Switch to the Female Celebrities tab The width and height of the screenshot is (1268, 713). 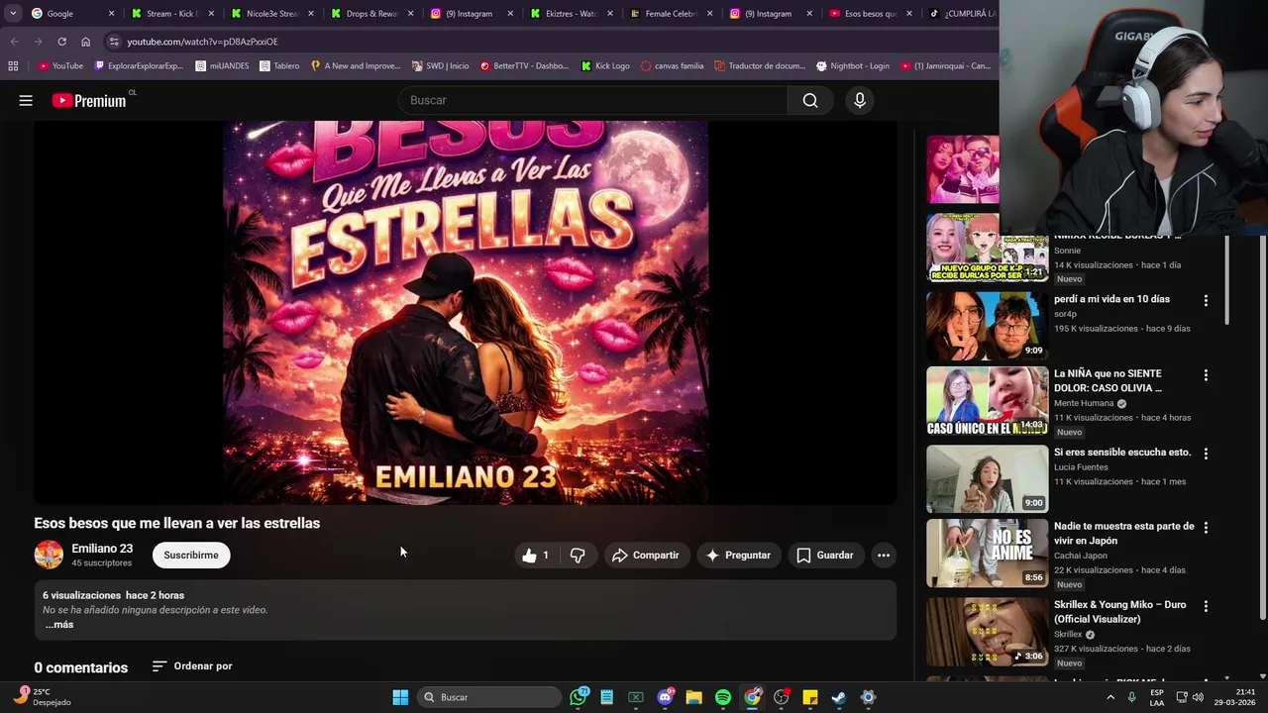671,14
